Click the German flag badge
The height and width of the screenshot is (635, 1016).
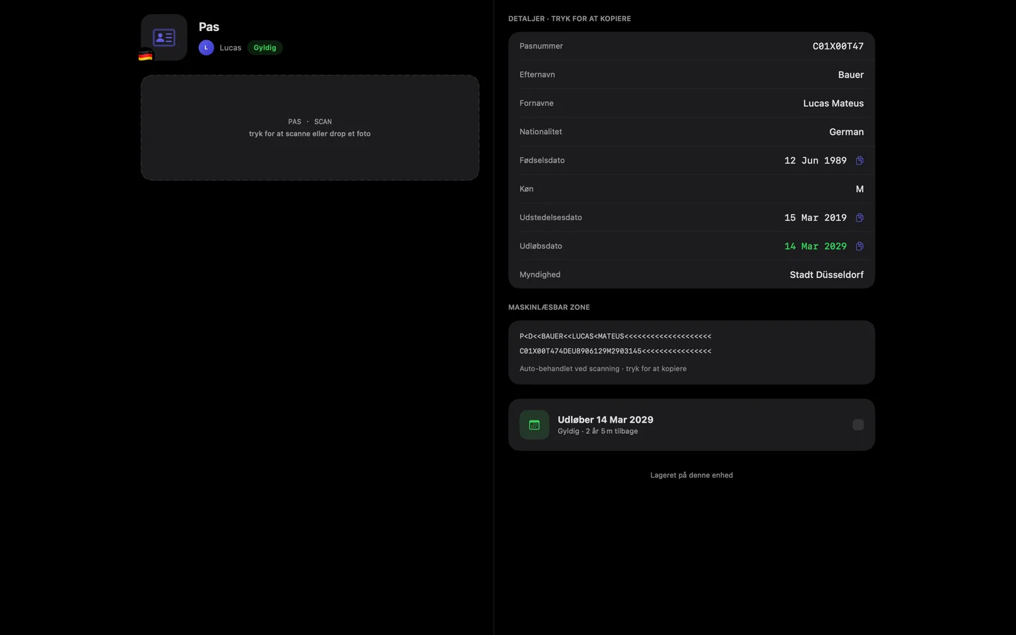[145, 56]
